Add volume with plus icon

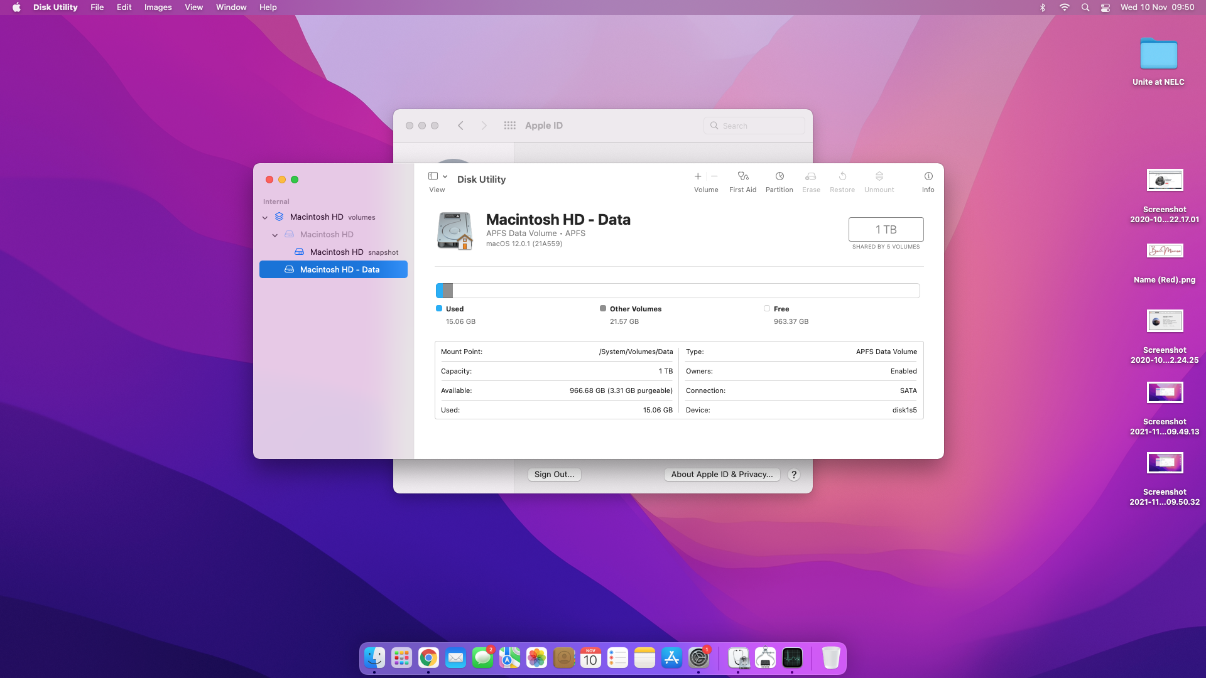698,176
